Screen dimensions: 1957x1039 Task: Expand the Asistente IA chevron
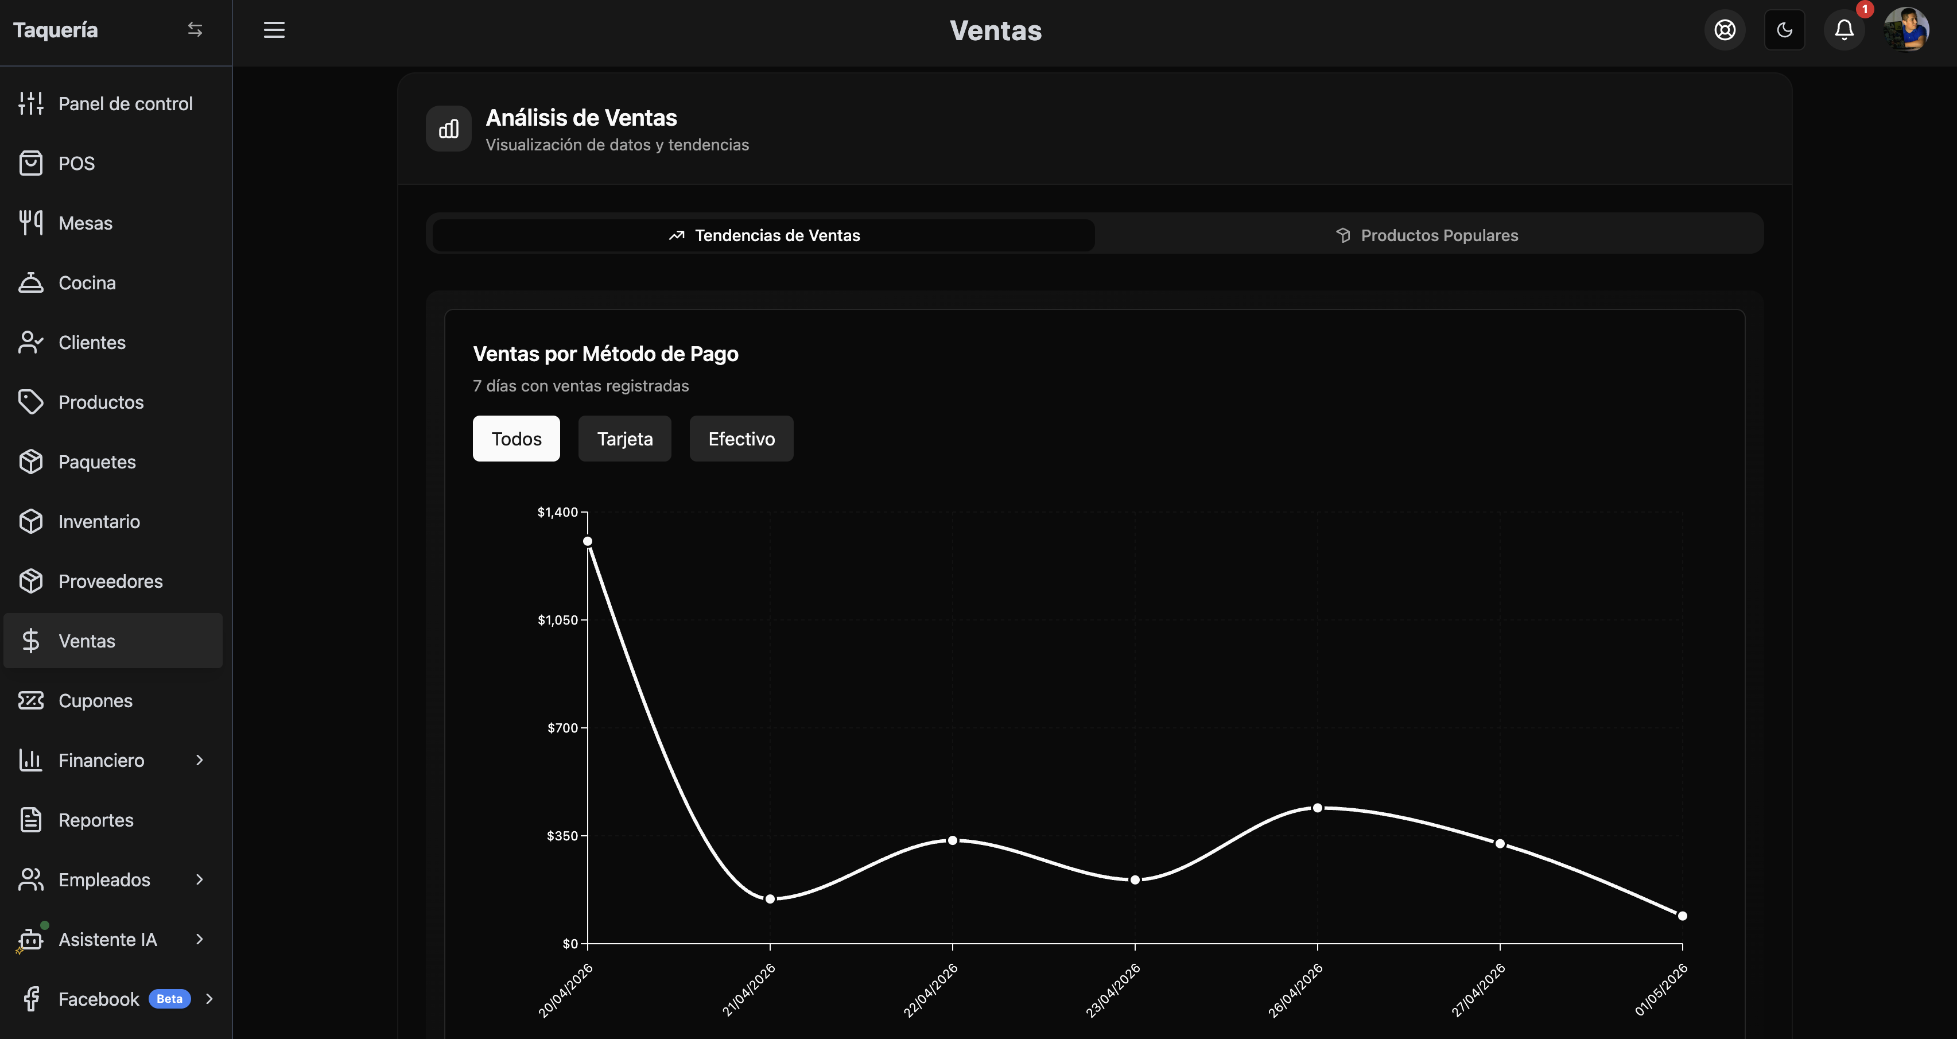[200, 939]
